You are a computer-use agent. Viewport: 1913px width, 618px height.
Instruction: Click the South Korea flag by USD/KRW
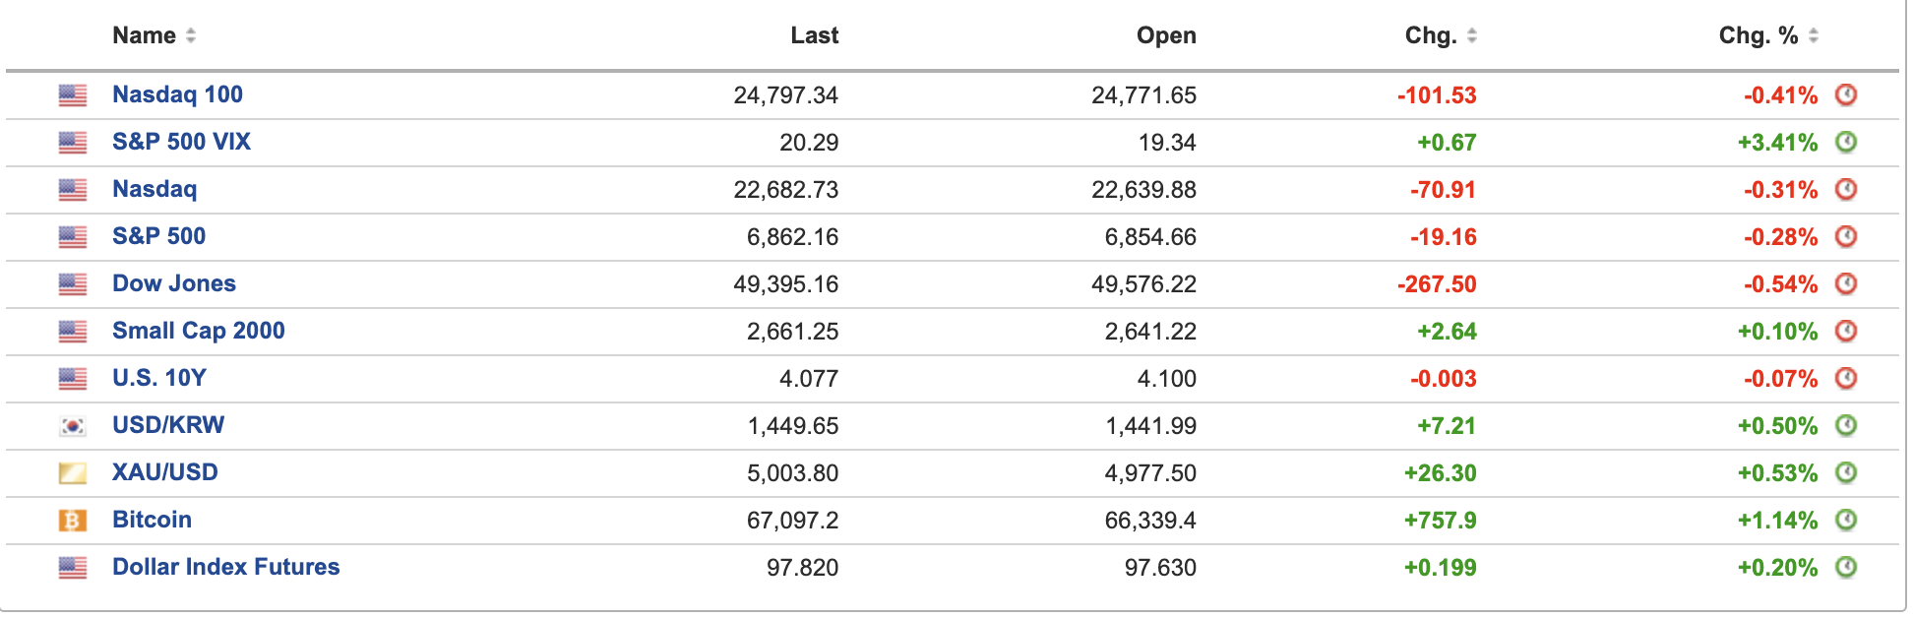click(x=73, y=426)
